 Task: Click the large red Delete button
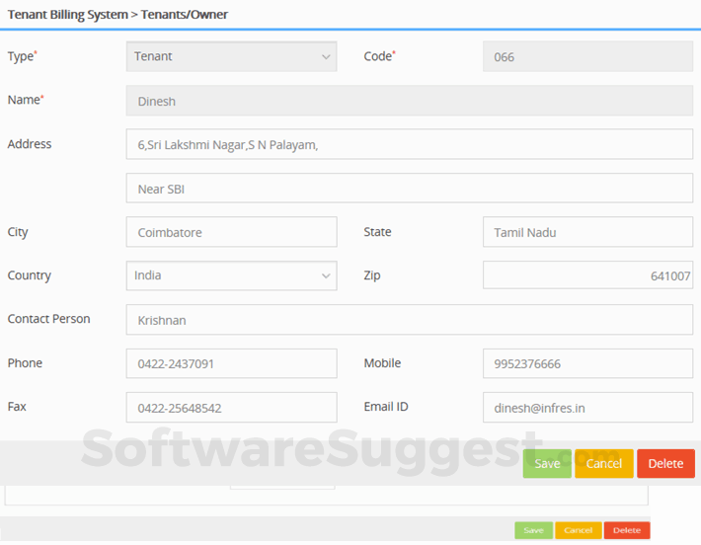(665, 464)
